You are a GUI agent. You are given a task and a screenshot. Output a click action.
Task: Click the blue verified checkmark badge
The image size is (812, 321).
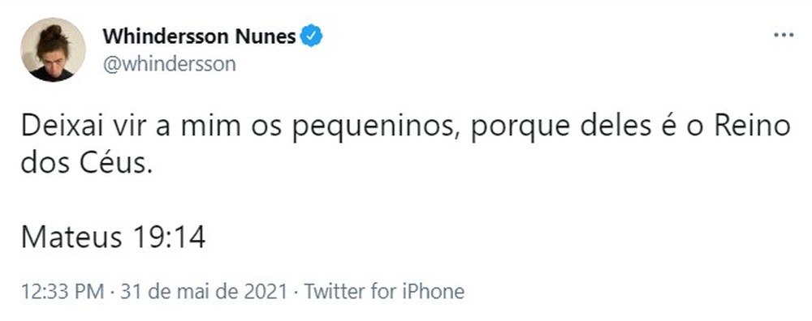pyautogui.click(x=311, y=36)
